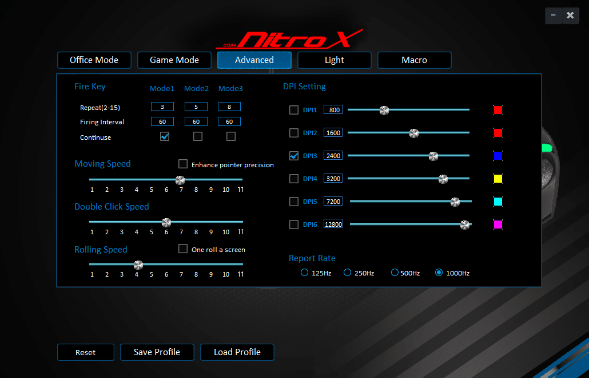Switch to the Game Mode tab
The height and width of the screenshot is (378, 589).
pyautogui.click(x=174, y=60)
